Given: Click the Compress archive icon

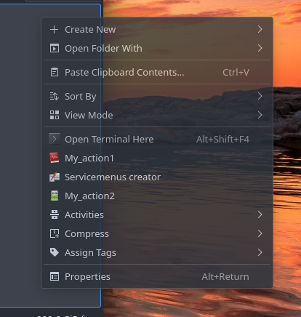Looking at the screenshot, I should pyautogui.click(x=55, y=233).
